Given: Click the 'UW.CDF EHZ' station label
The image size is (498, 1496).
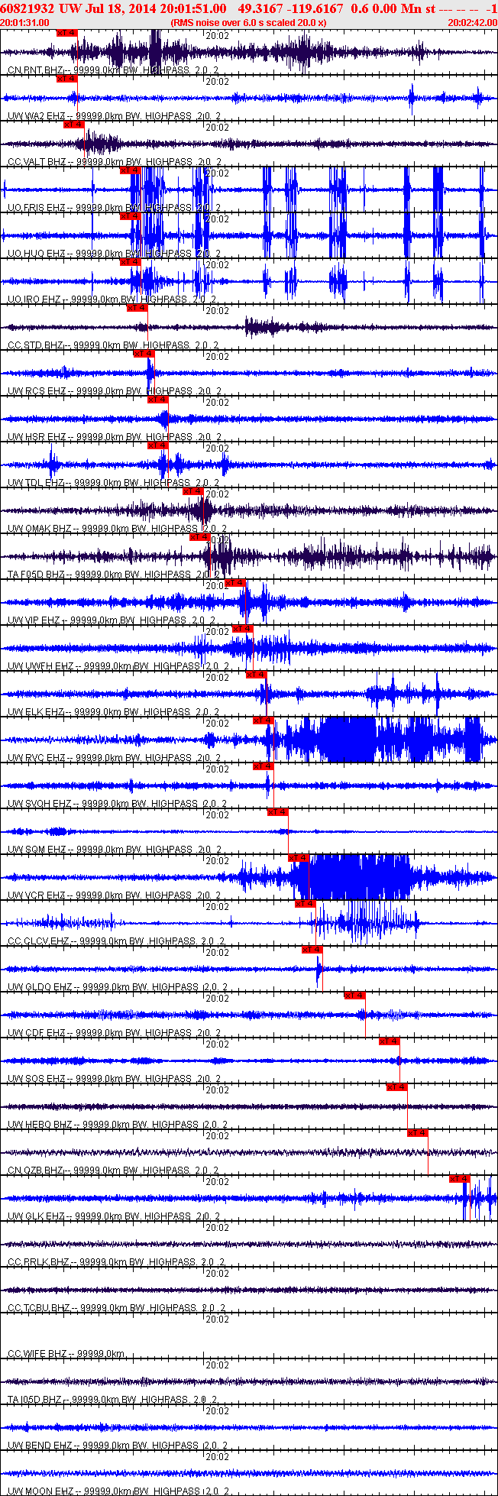Looking at the screenshot, I should (37, 1033).
